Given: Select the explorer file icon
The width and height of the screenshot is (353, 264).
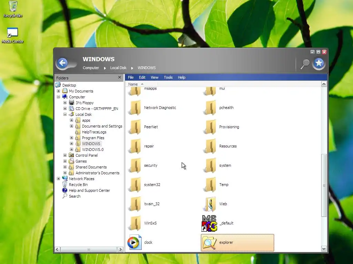Looking at the screenshot, I should (x=210, y=242).
